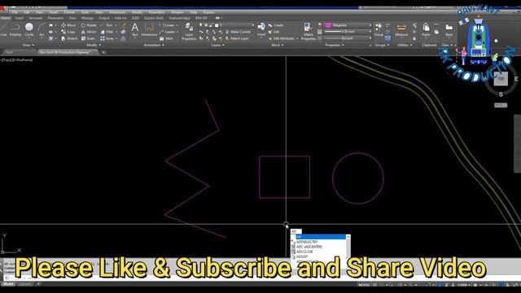The image size is (521, 293).
Task: Open the Annotate ribbon tab
Action: [x=36, y=18]
